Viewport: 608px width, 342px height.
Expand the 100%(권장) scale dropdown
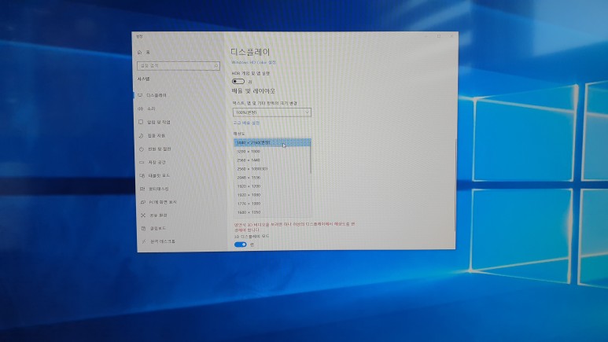(x=271, y=112)
